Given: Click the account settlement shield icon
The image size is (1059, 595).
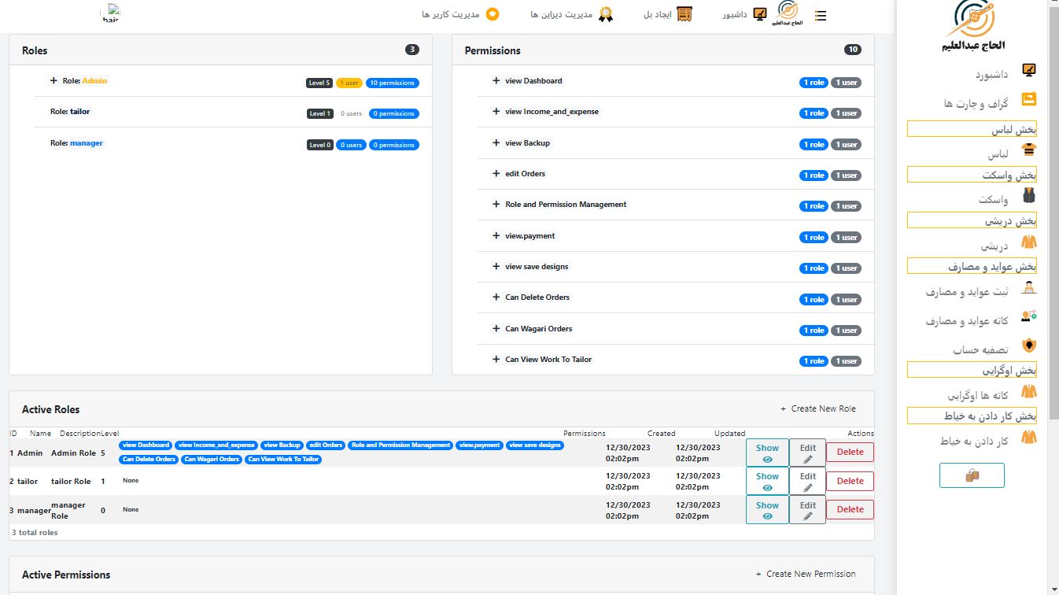Looking at the screenshot, I should (x=1028, y=346).
